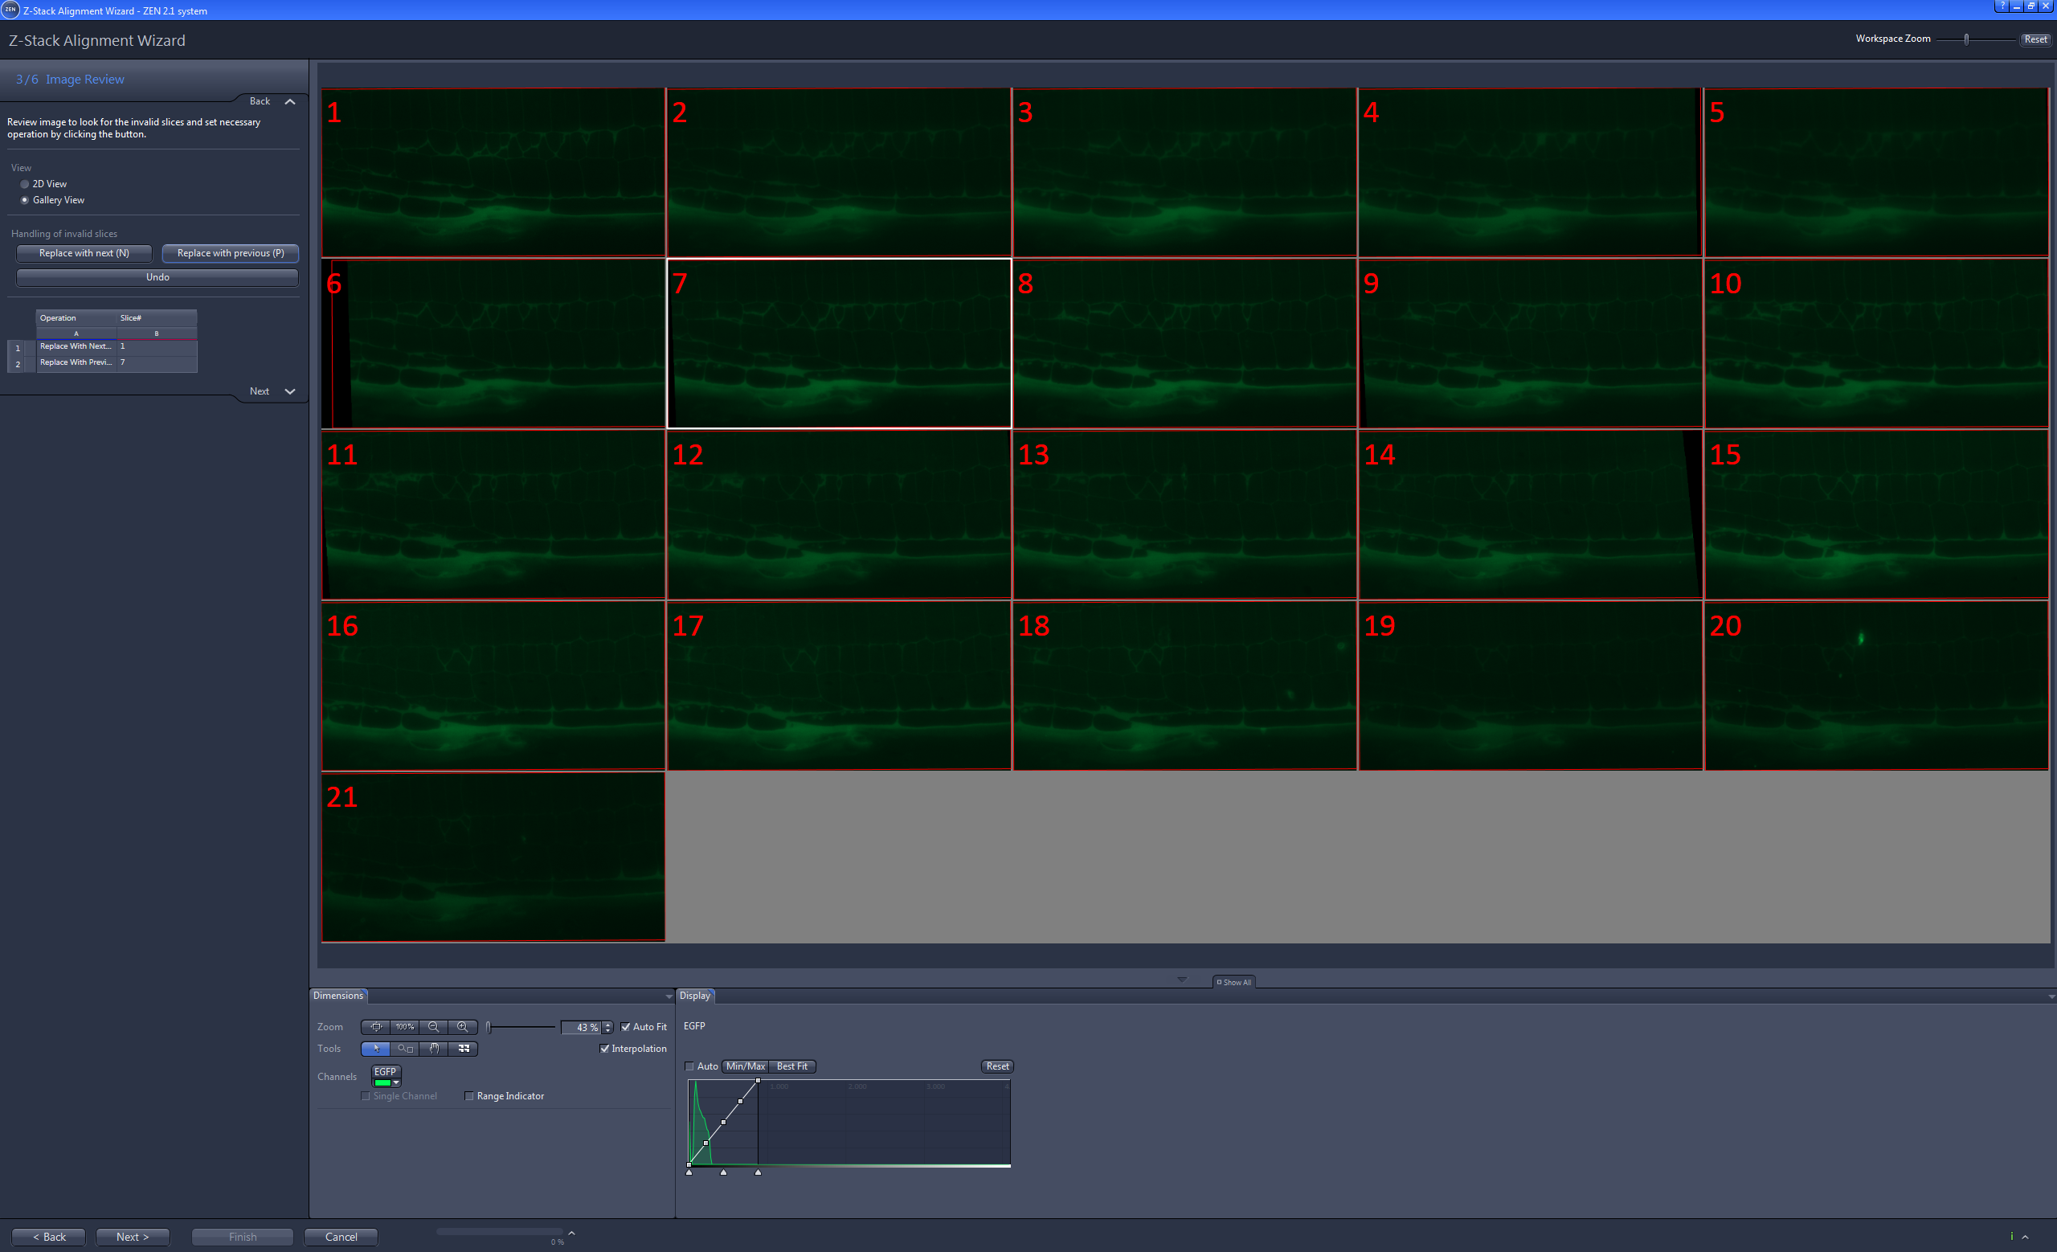Screen dimensions: 2057x1252
Task: Click the Fit to view zoom icon
Action: 377,1027
